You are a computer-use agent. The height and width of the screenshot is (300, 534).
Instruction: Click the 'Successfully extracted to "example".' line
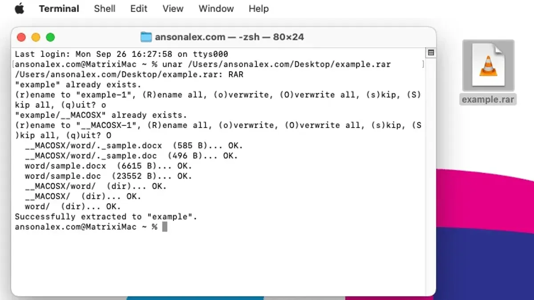point(106,217)
